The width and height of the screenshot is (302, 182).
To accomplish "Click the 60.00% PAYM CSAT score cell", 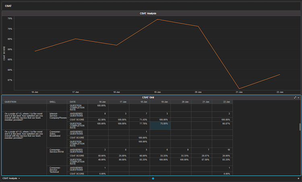I will (139, 155).
